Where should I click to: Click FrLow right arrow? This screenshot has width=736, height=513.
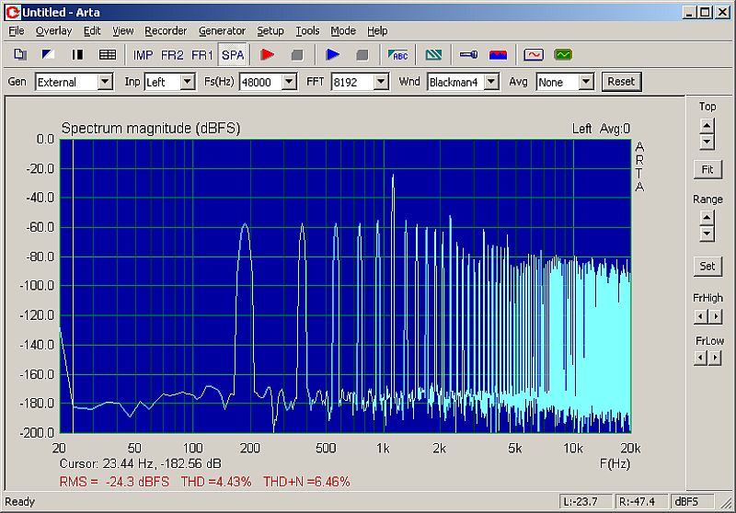pos(716,359)
